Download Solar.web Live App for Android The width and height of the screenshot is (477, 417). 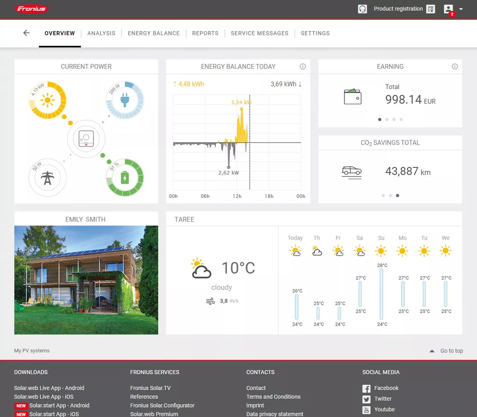tap(49, 388)
